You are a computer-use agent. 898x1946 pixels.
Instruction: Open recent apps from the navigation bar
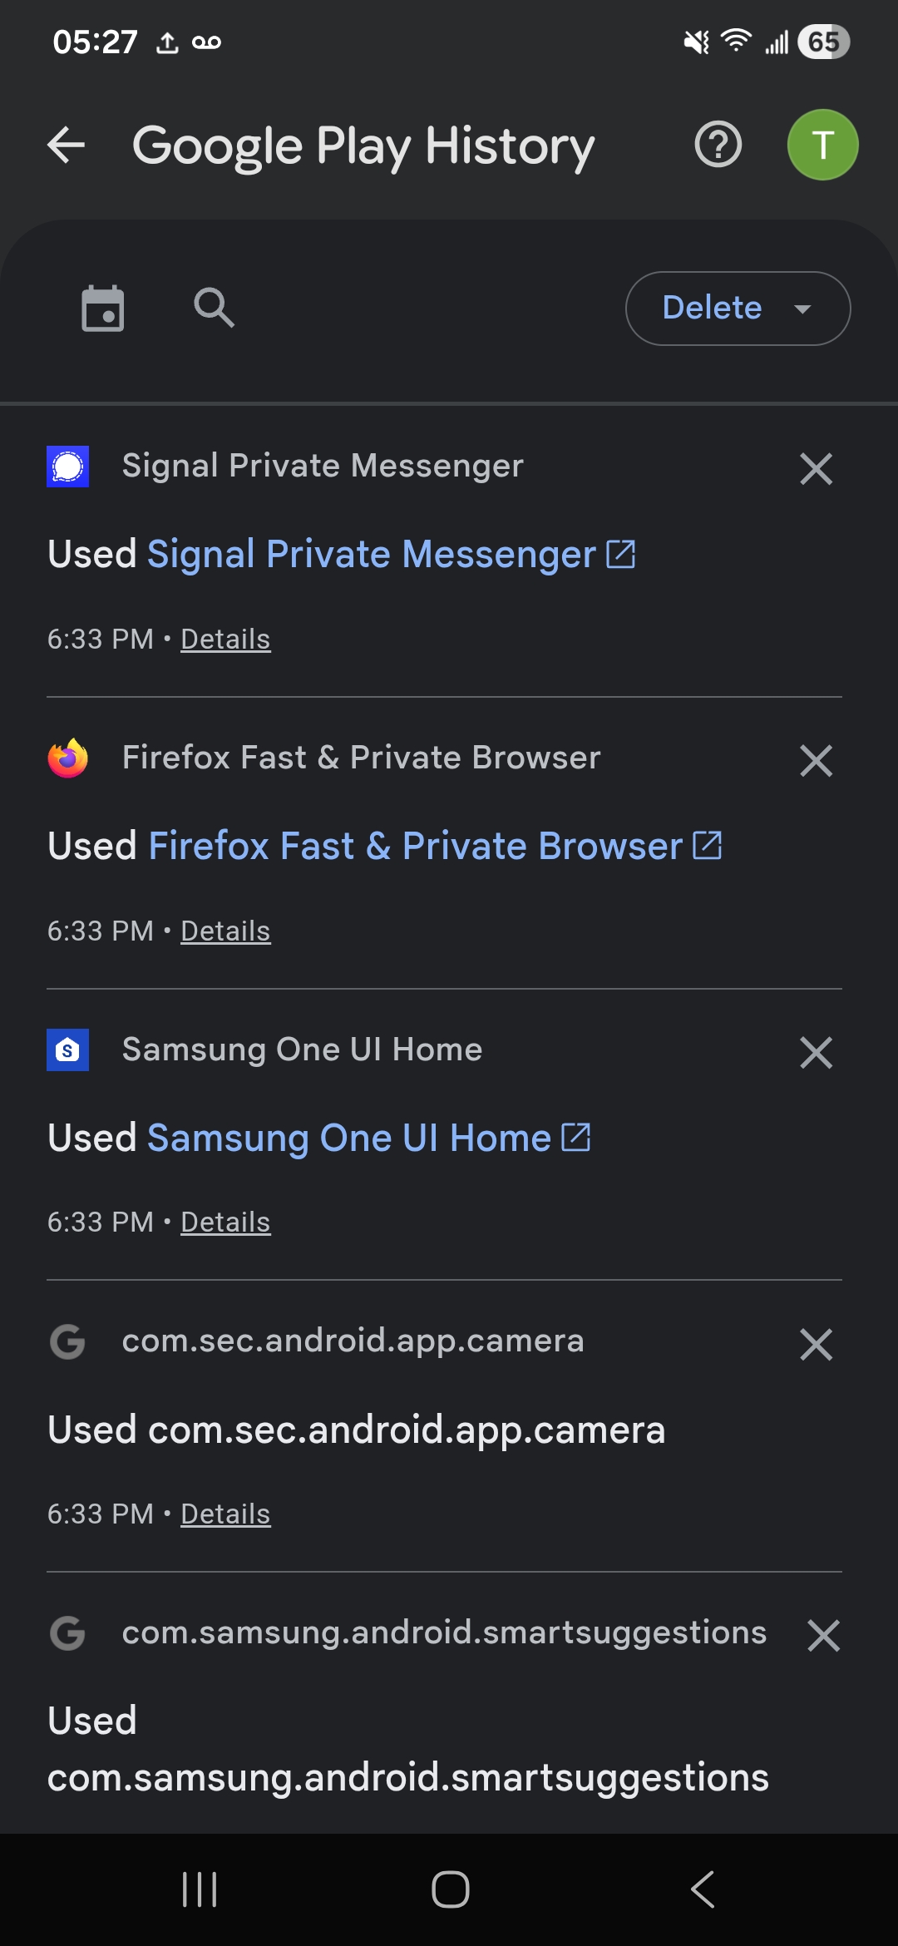click(x=200, y=1889)
